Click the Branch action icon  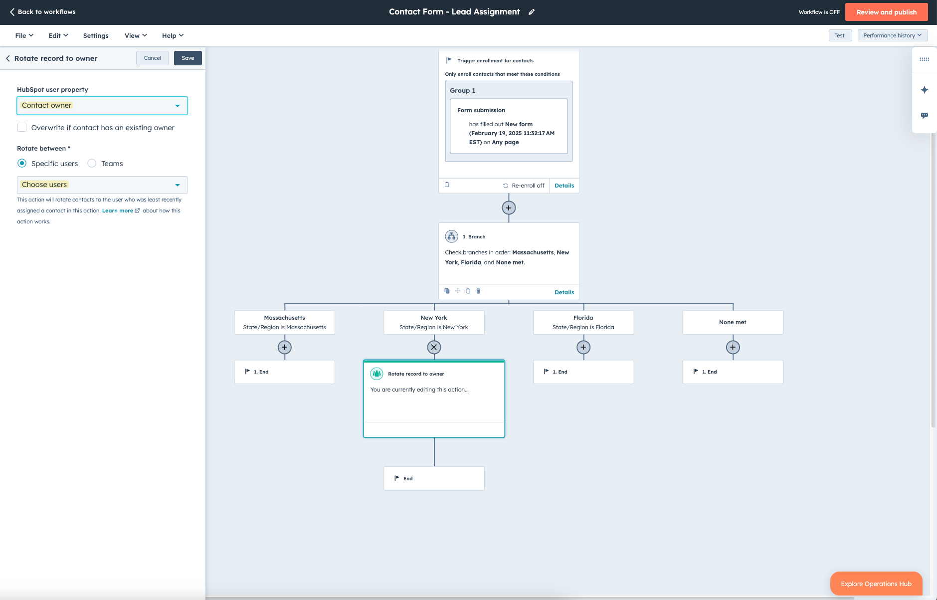click(451, 236)
